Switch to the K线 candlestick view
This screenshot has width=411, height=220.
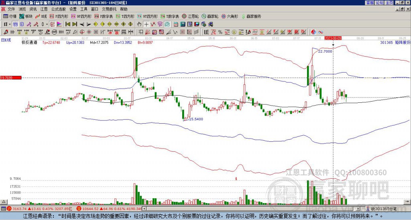(x=41, y=16)
